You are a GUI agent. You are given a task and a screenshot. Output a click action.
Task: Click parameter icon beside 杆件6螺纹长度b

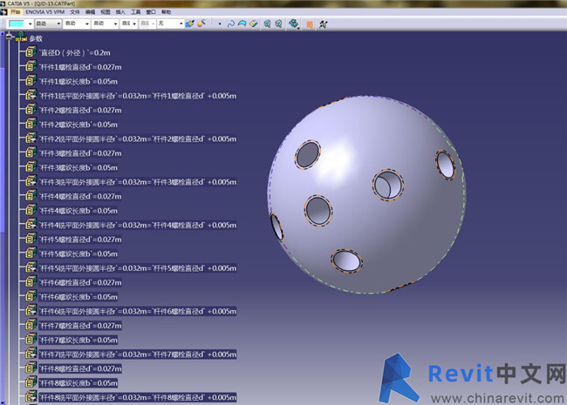31,296
